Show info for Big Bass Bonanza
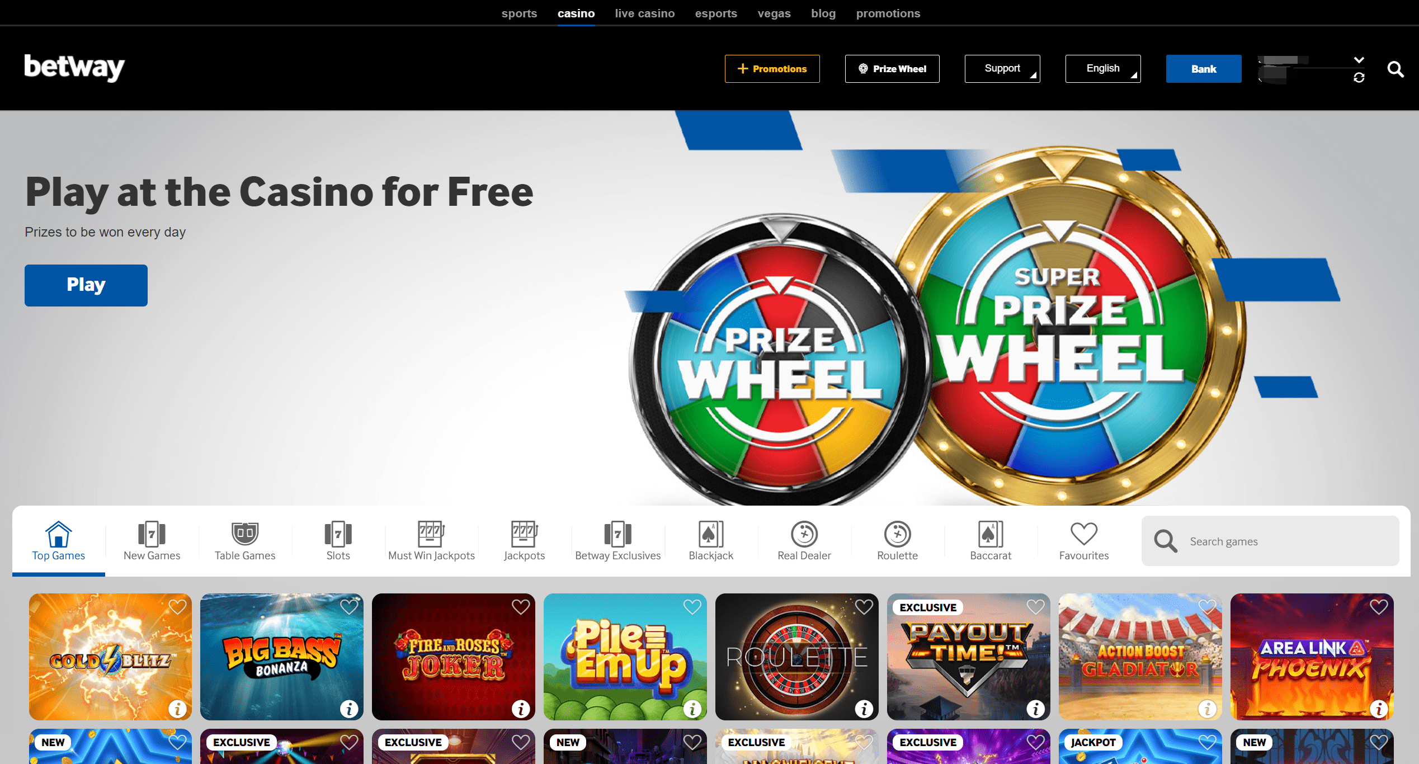 349,709
